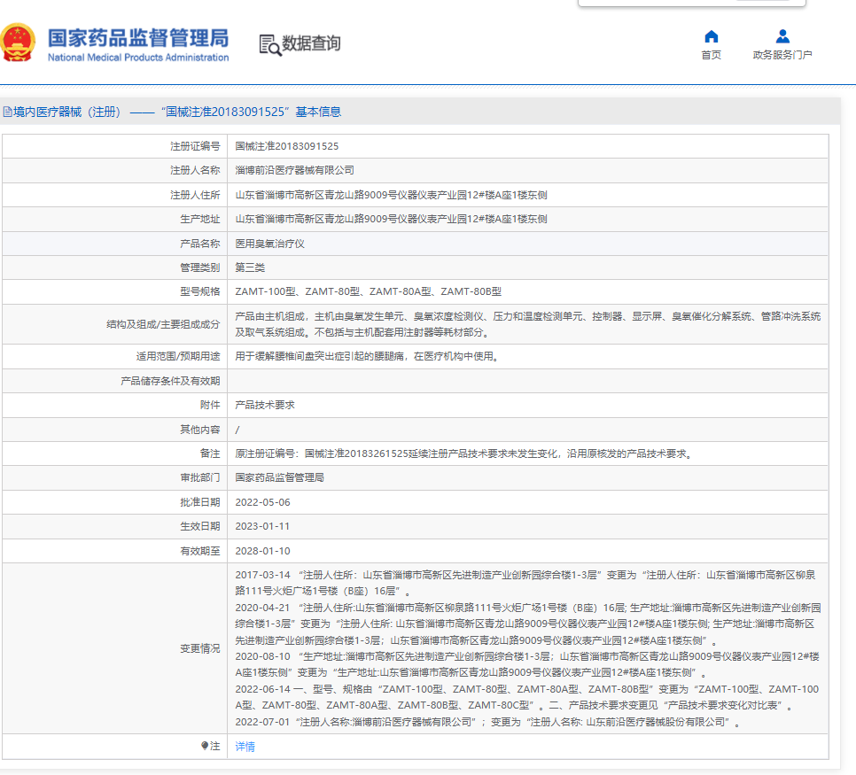Click the 首页 house icon
The height and width of the screenshot is (775, 856).
click(711, 36)
